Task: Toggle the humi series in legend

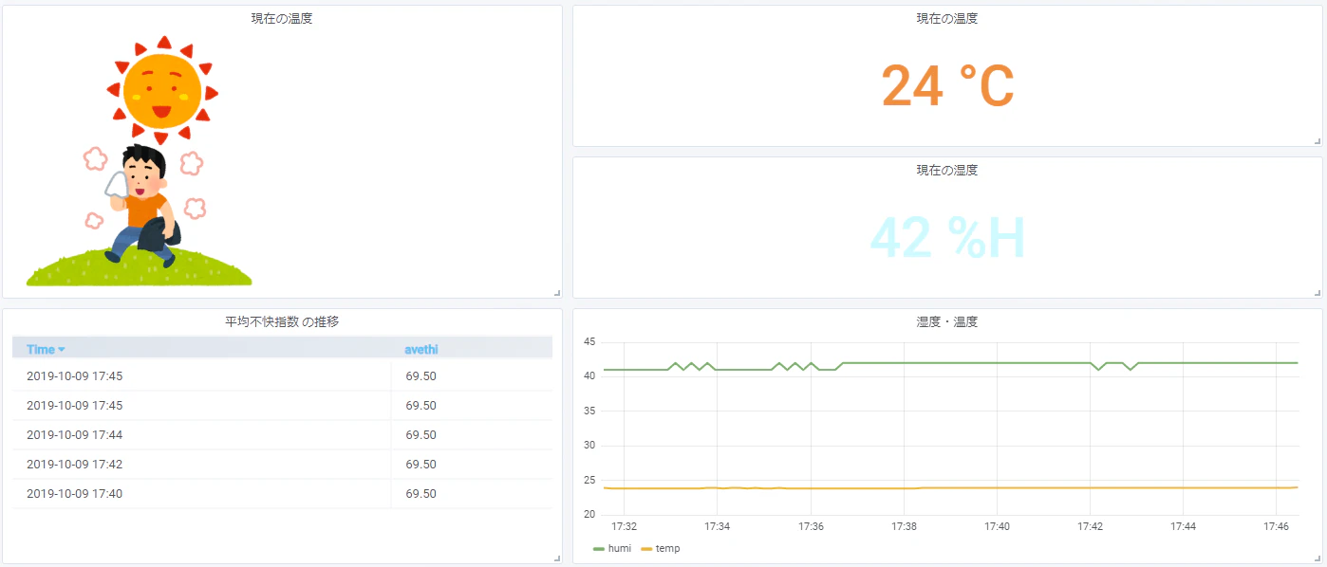Action: [611, 548]
